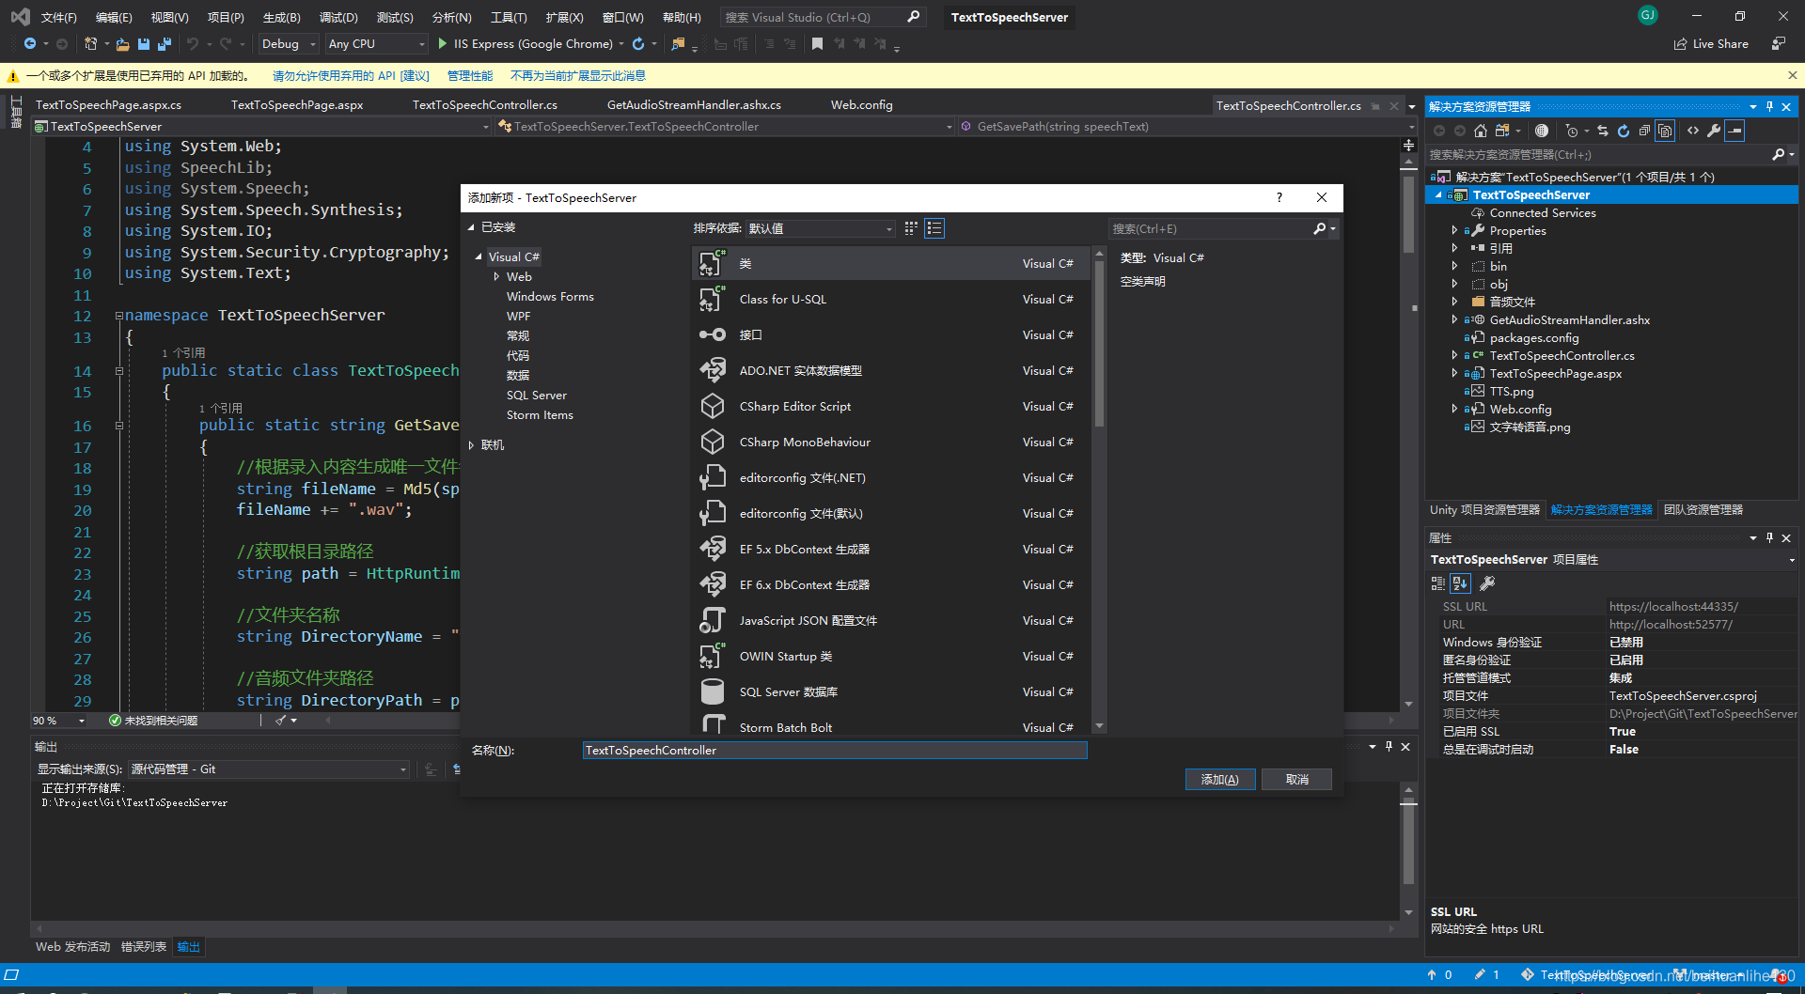
Task: Click the 名称 name input field in dialog
Action: point(835,750)
